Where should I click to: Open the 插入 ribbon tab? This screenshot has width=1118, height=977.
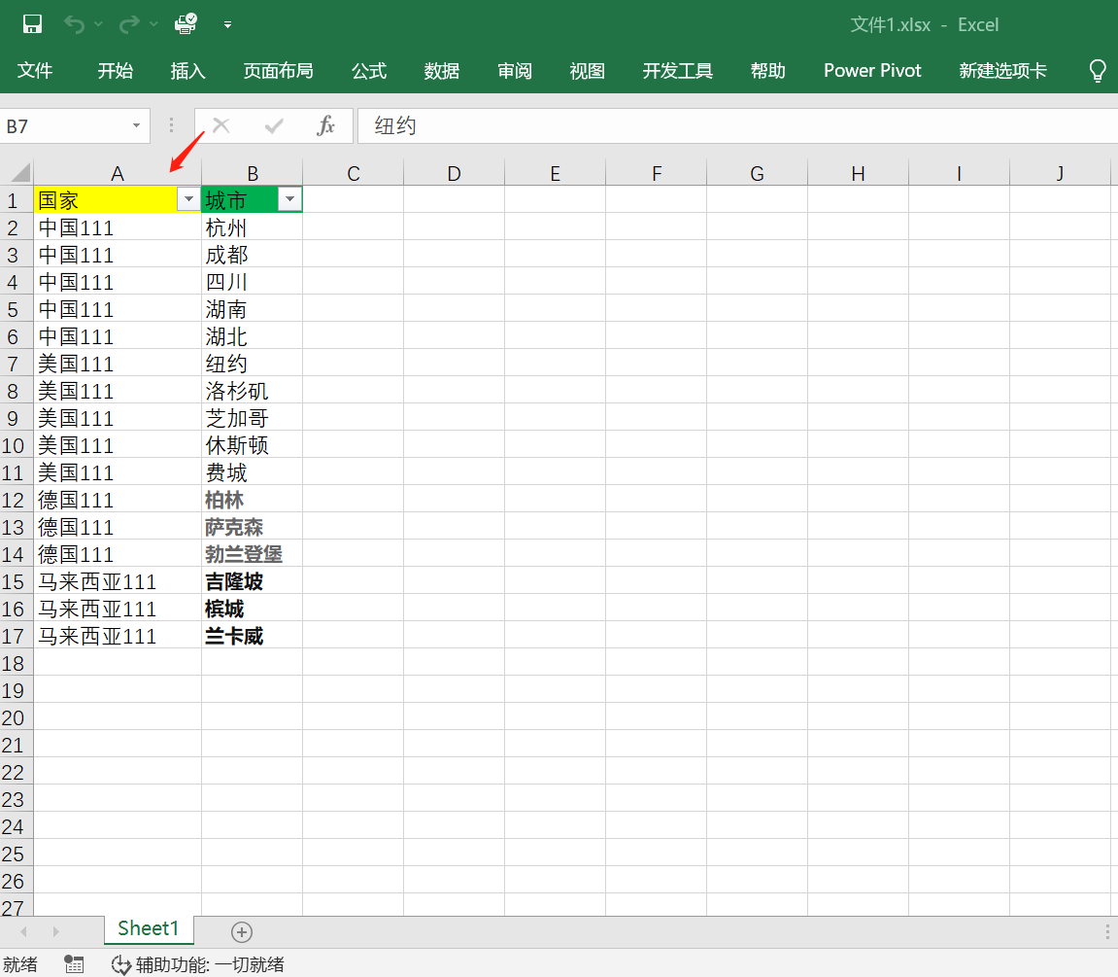[187, 71]
